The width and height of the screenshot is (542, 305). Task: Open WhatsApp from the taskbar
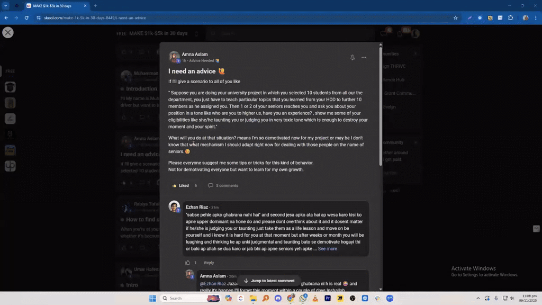[303, 298]
